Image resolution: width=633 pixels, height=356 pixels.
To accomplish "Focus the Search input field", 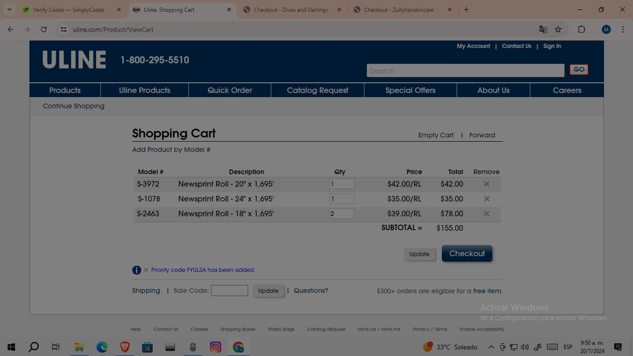I will click(465, 71).
